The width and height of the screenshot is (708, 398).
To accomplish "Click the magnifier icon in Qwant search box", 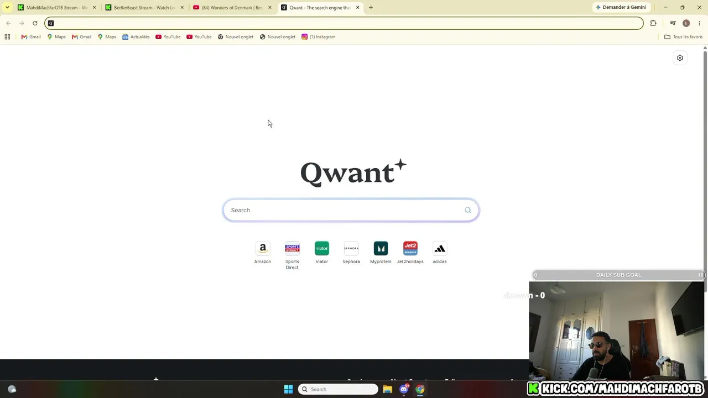I will [468, 210].
